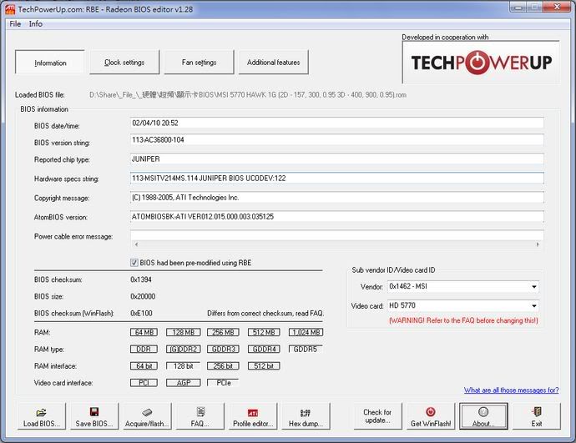This screenshot has width=576, height=443.
Task: Click the 64 MB RAM indicator
Action: coord(144,332)
